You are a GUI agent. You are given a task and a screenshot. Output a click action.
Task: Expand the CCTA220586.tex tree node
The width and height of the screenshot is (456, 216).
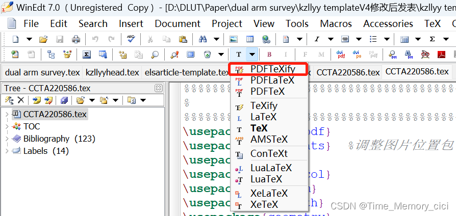tap(7, 115)
